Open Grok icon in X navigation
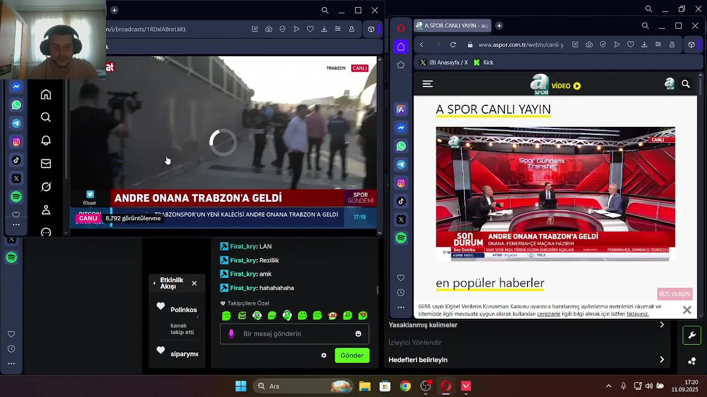This screenshot has width=707, height=397. pos(46,187)
